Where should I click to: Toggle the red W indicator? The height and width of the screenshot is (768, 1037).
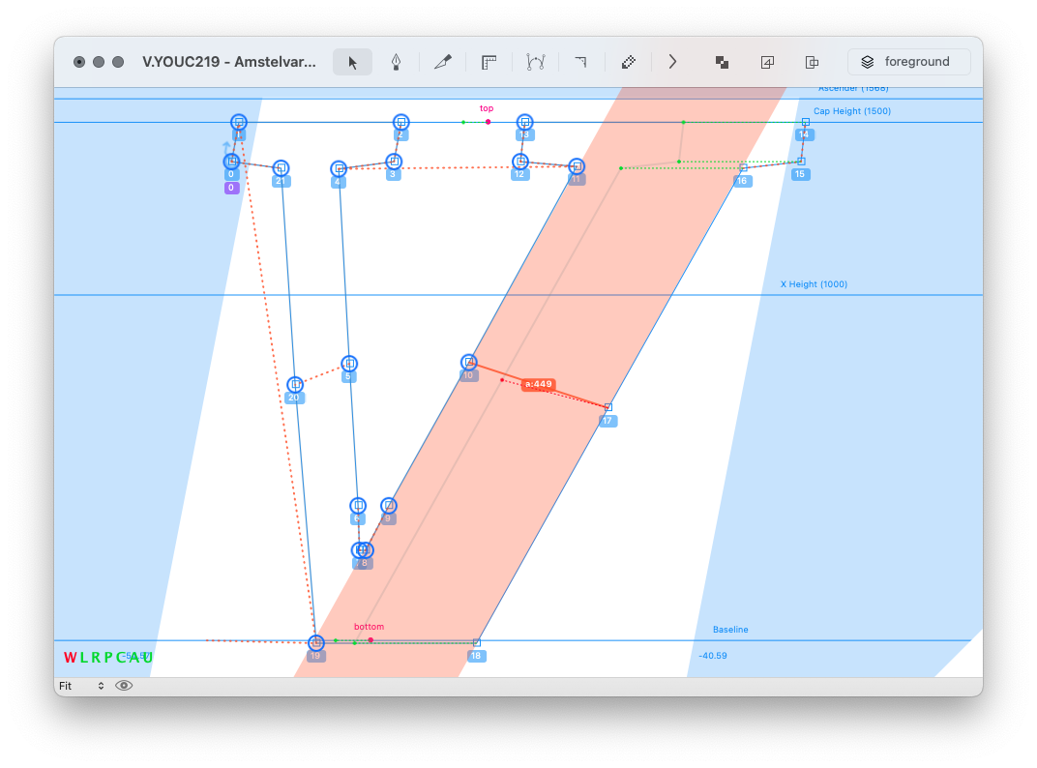[x=70, y=658]
